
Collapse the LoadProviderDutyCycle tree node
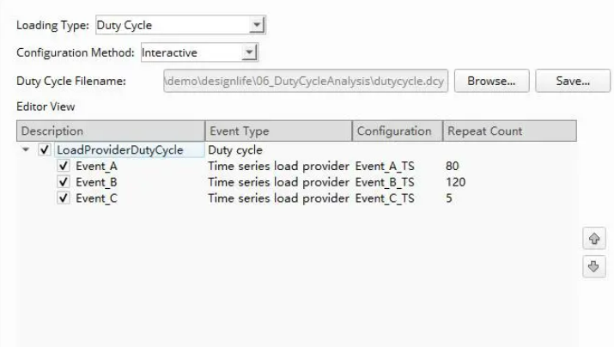27,150
